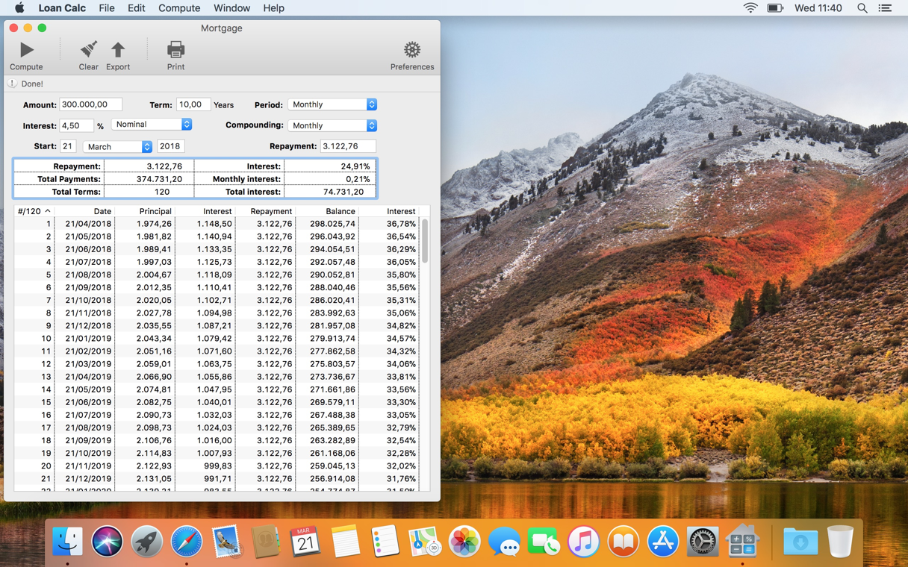Viewport: 908px width, 567px height.
Task: Click the Interest percent field
Action: [x=76, y=125]
